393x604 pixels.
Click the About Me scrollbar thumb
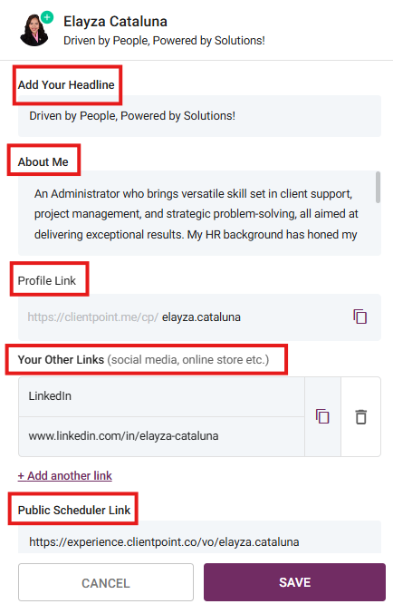pyautogui.click(x=378, y=187)
